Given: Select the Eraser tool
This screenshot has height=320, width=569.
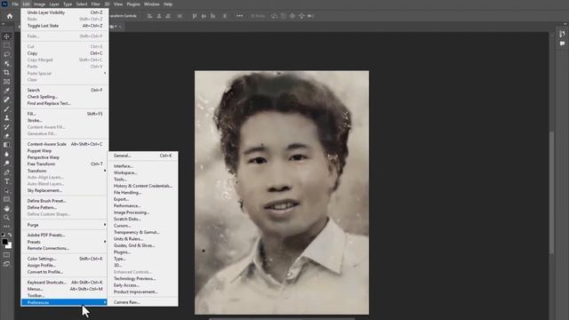Looking at the screenshot, I should (x=6, y=136).
